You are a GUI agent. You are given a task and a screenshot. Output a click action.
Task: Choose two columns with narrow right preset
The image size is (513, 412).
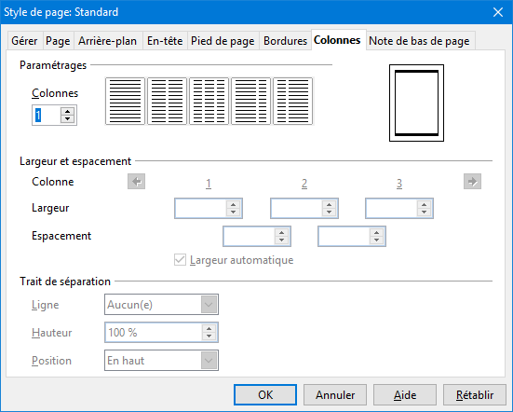coord(250,102)
